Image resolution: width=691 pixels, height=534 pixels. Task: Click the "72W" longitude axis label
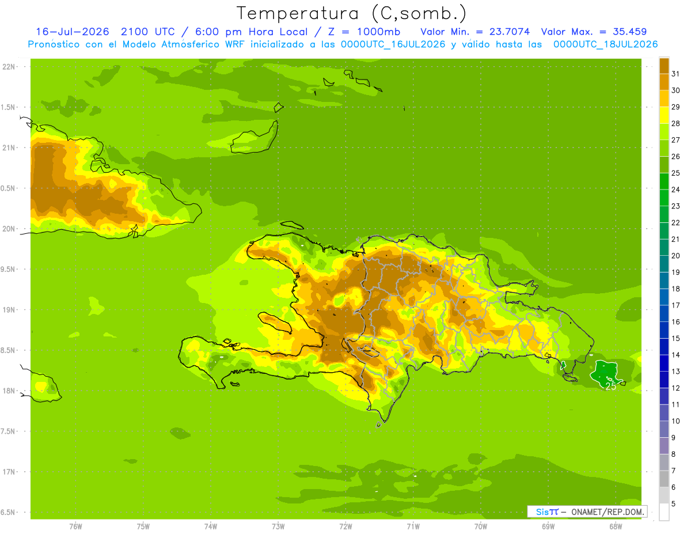pyautogui.click(x=345, y=527)
